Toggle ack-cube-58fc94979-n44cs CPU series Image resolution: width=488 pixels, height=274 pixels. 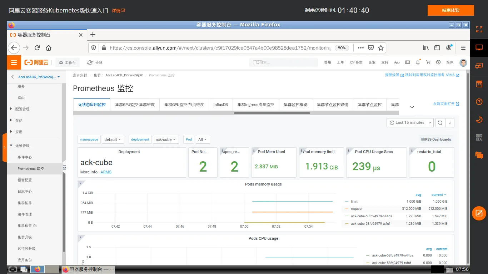(x=392, y=255)
